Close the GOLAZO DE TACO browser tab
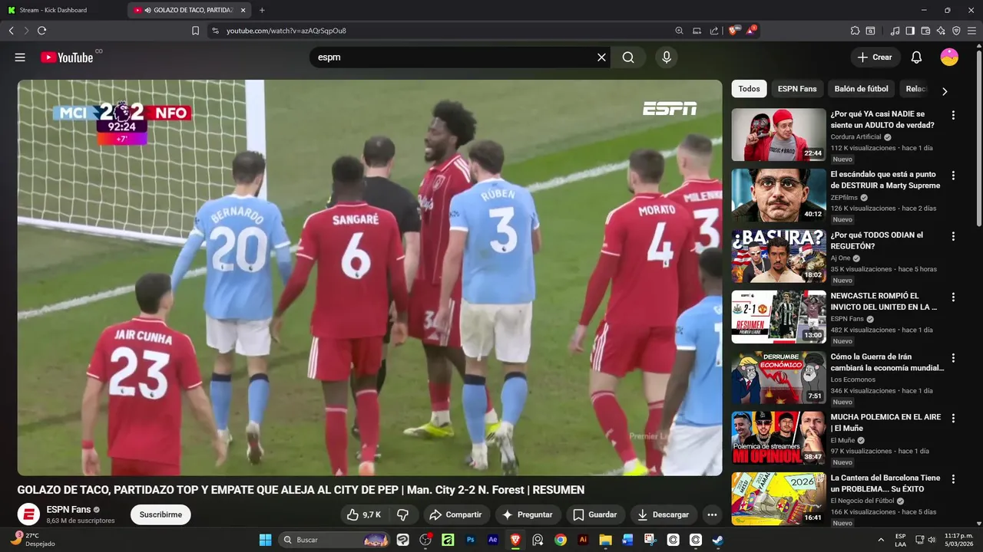This screenshot has height=552, width=983. [243, 10]
